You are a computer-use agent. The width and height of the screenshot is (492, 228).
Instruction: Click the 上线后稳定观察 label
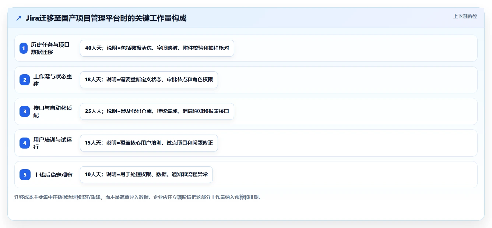(53, 175)
